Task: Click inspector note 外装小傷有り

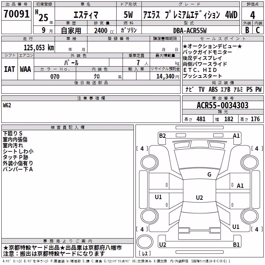Action: click(x=18, y=163)
